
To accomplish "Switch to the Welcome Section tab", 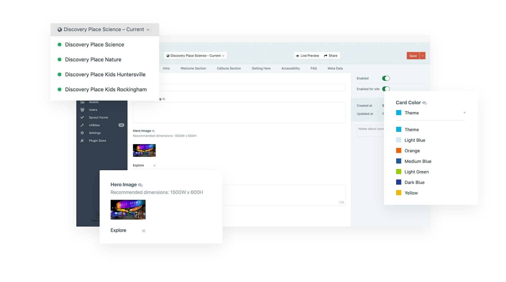I will pyautogui.click(x=193, y=68).
